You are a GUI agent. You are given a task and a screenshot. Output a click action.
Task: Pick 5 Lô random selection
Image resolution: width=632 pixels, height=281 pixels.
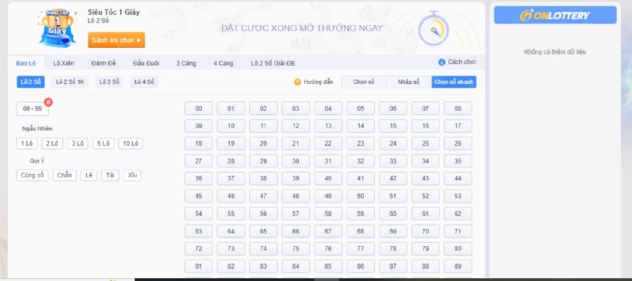point(103,143)
